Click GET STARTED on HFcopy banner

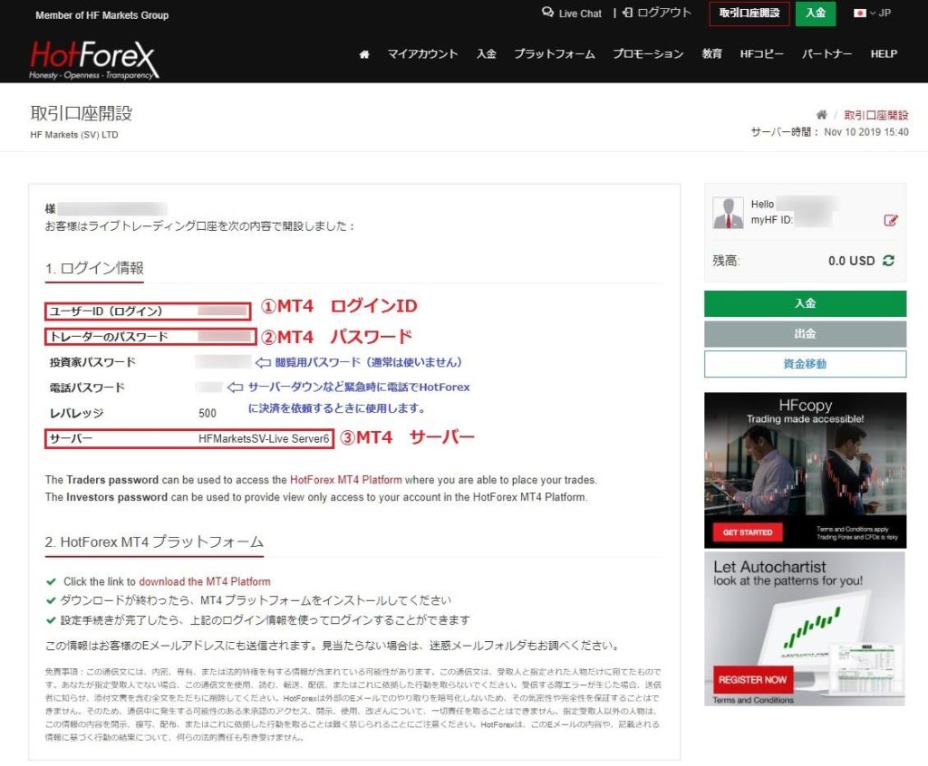coord(748,531)
